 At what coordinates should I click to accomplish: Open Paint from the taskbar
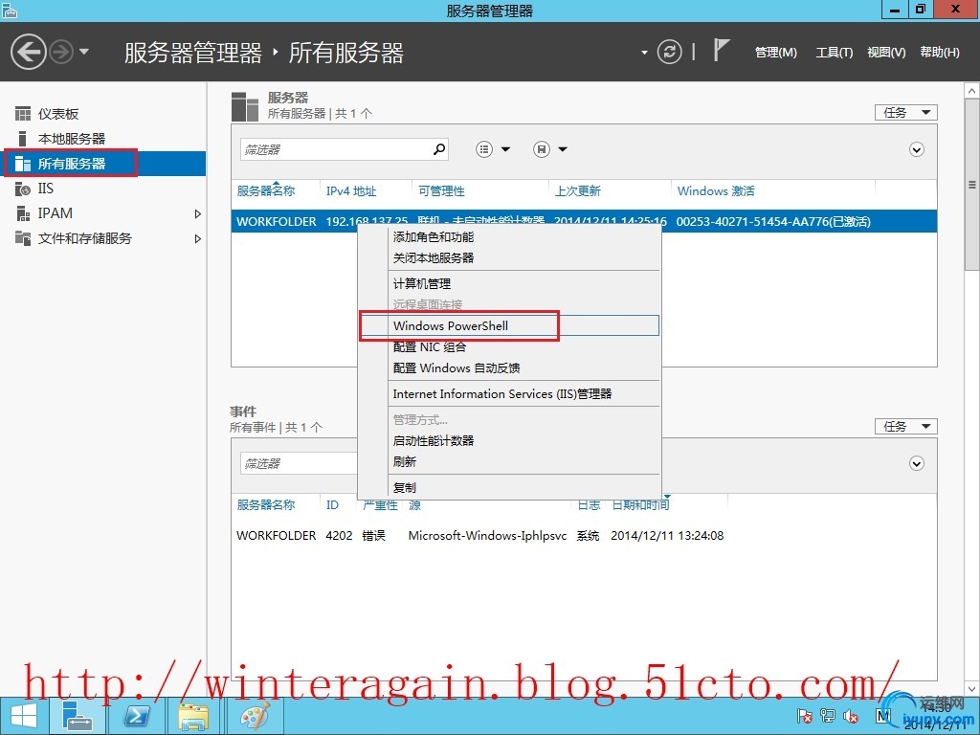pyautogui.click(x=255, y=716)
